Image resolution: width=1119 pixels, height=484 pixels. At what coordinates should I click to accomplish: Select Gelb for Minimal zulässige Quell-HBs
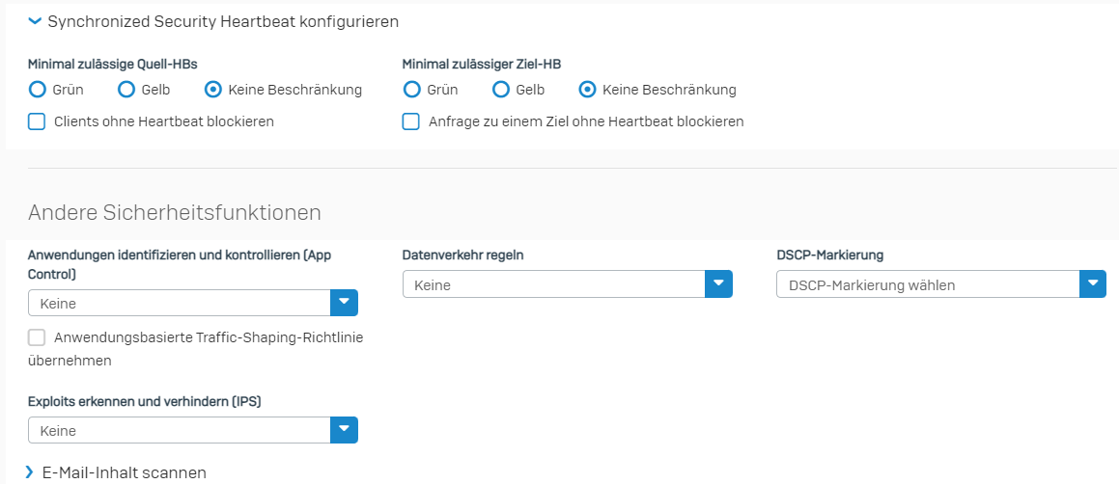coord(126,89)
